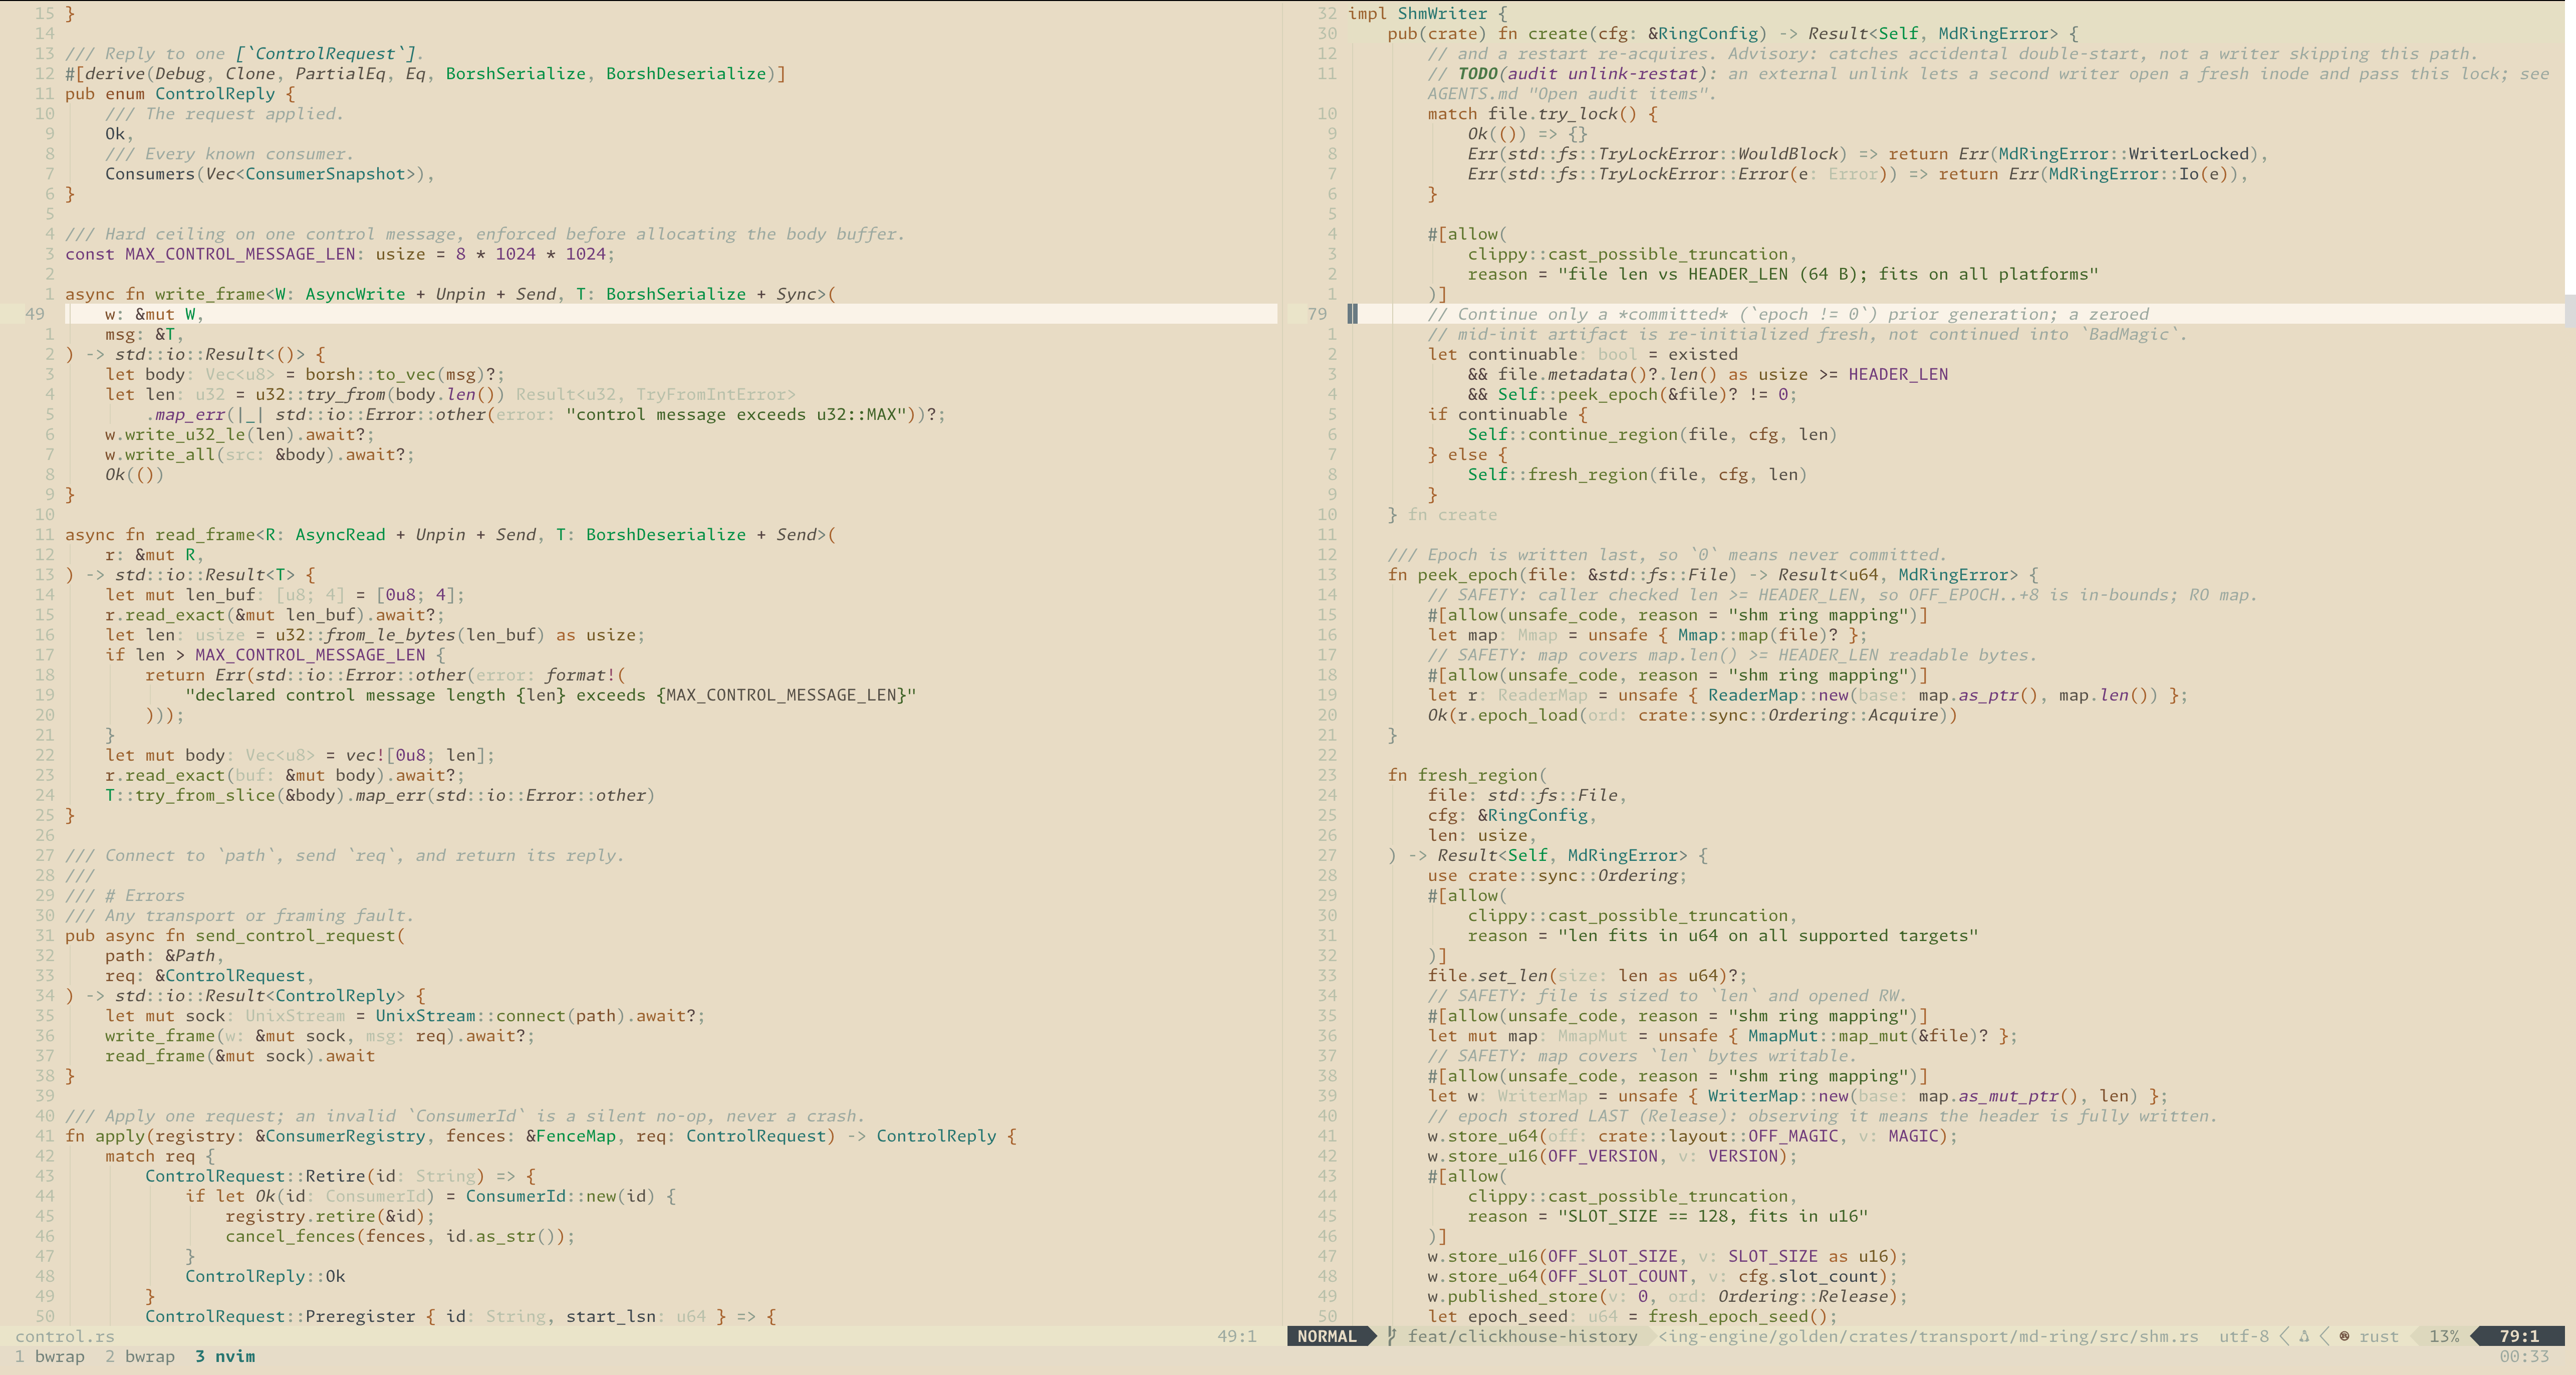
Task: Place cursor on 'Consumers(Vec<ConsumerSnapshot>),' line
Action: point(270,174)
